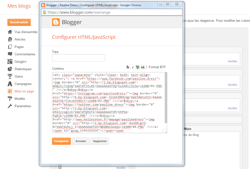Click the blockquote icon

coord(143,67)
